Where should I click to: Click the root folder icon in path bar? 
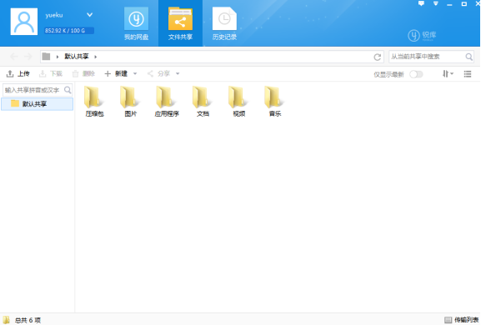pyautogui.click(x=46, y=57)
